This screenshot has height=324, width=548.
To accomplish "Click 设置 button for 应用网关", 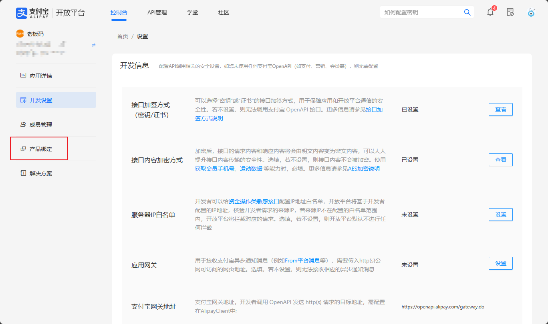I will point(500,263).
